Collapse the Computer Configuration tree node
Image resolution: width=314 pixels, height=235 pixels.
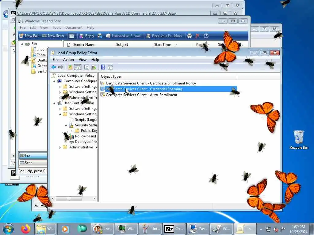coord(54,81)
